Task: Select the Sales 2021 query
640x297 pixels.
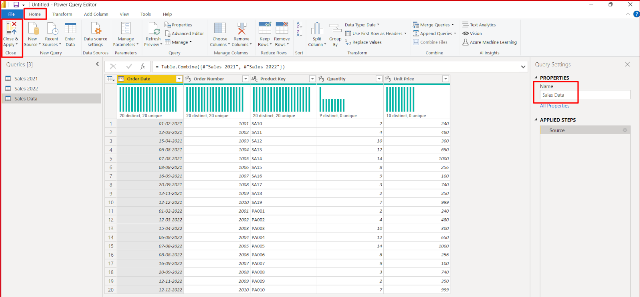Action: pyautogui.click(x=26, y=79)
